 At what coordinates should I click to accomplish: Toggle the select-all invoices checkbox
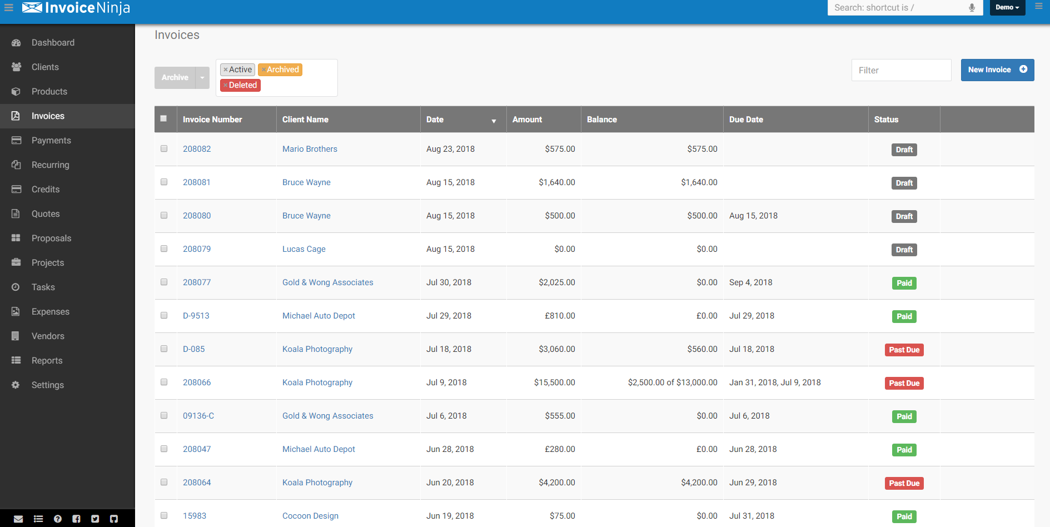163,118
